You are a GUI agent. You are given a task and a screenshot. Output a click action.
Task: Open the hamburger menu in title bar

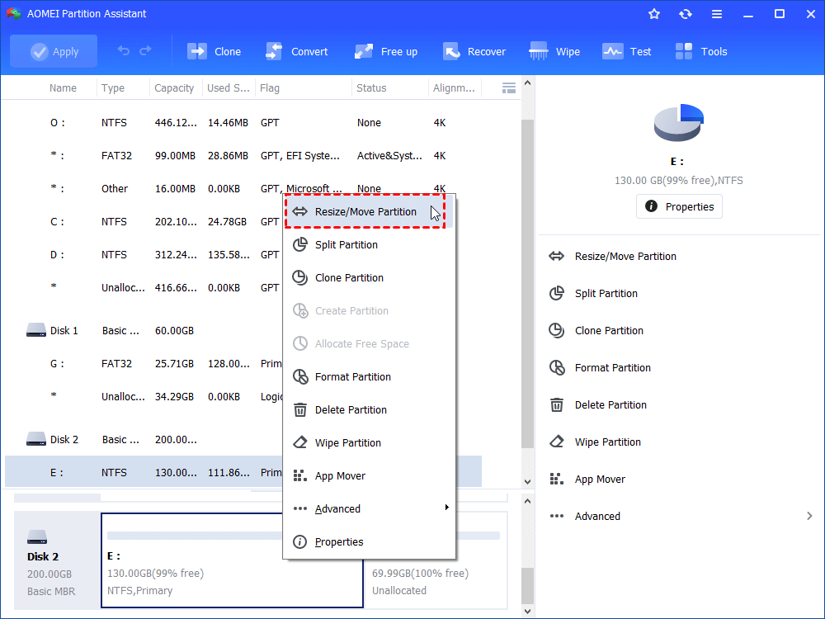point(717,14)
